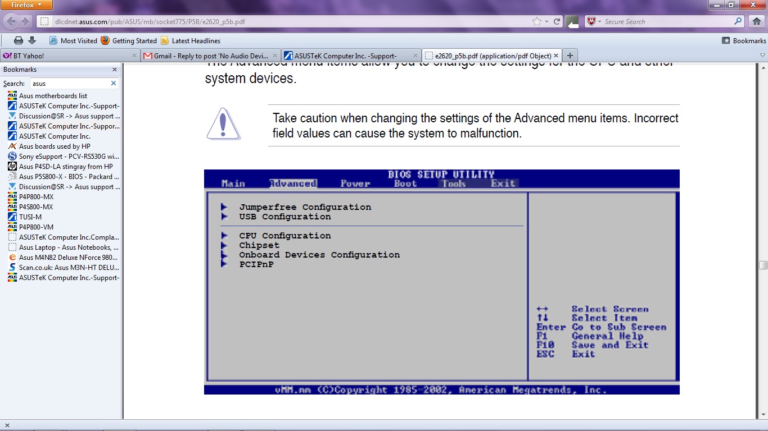Close the ASUSTeK Computer Inc. tab
The image size is (768, 431).
(x=416, y=56)
